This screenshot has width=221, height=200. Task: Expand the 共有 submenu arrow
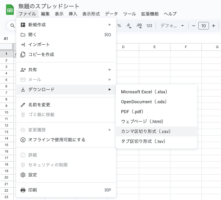tap(110, 70)
